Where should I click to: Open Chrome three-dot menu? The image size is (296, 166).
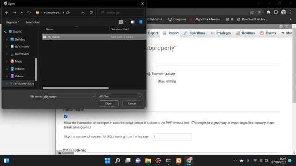tap(291, 12)
